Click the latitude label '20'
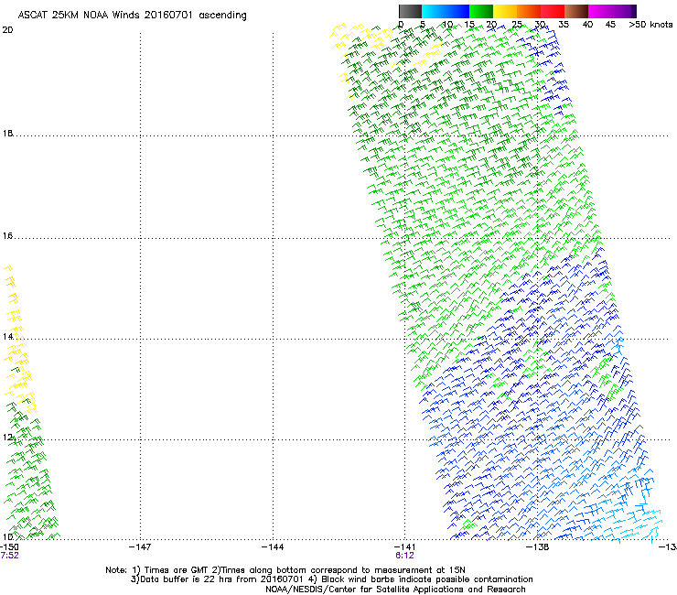Image resolution: width=677 pixels, height=595 pixels. 7,30
